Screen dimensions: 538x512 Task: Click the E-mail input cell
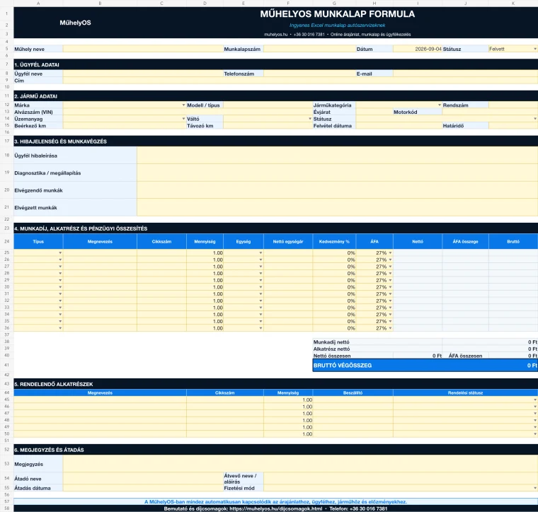tap(466, 74)
